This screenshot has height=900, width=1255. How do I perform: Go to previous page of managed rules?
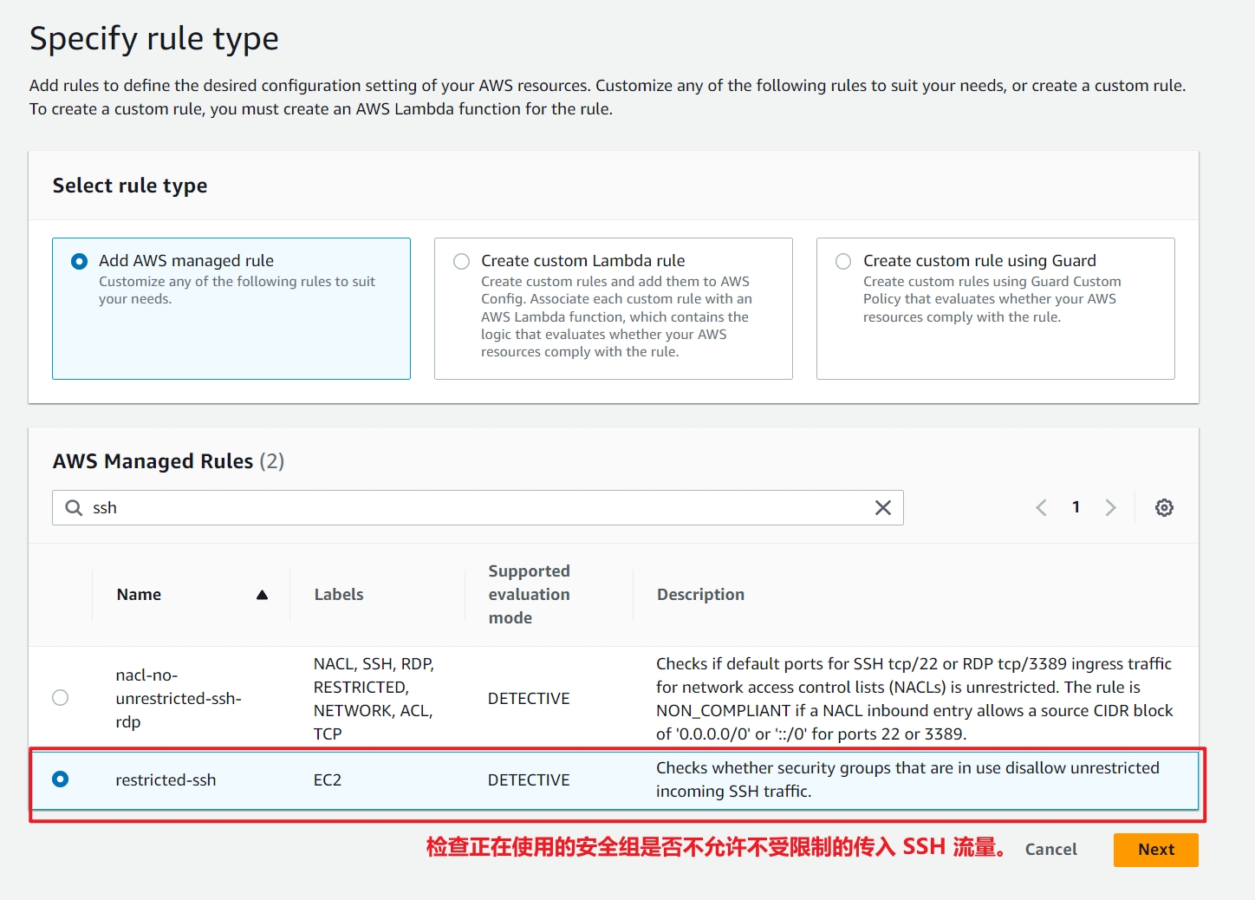[x=1041, y=508]
